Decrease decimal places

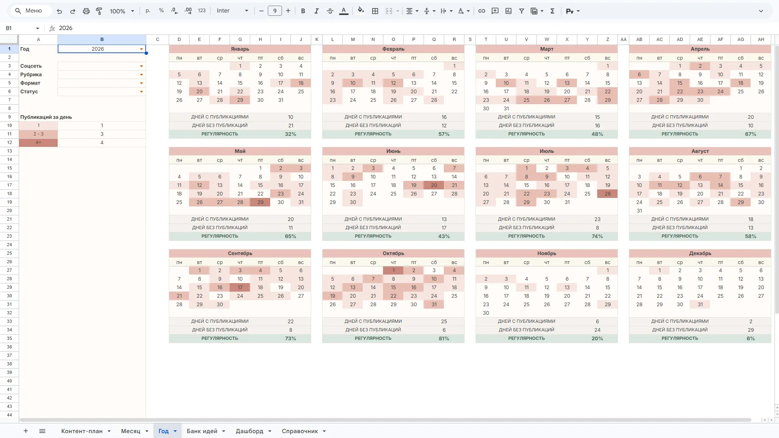174,11
